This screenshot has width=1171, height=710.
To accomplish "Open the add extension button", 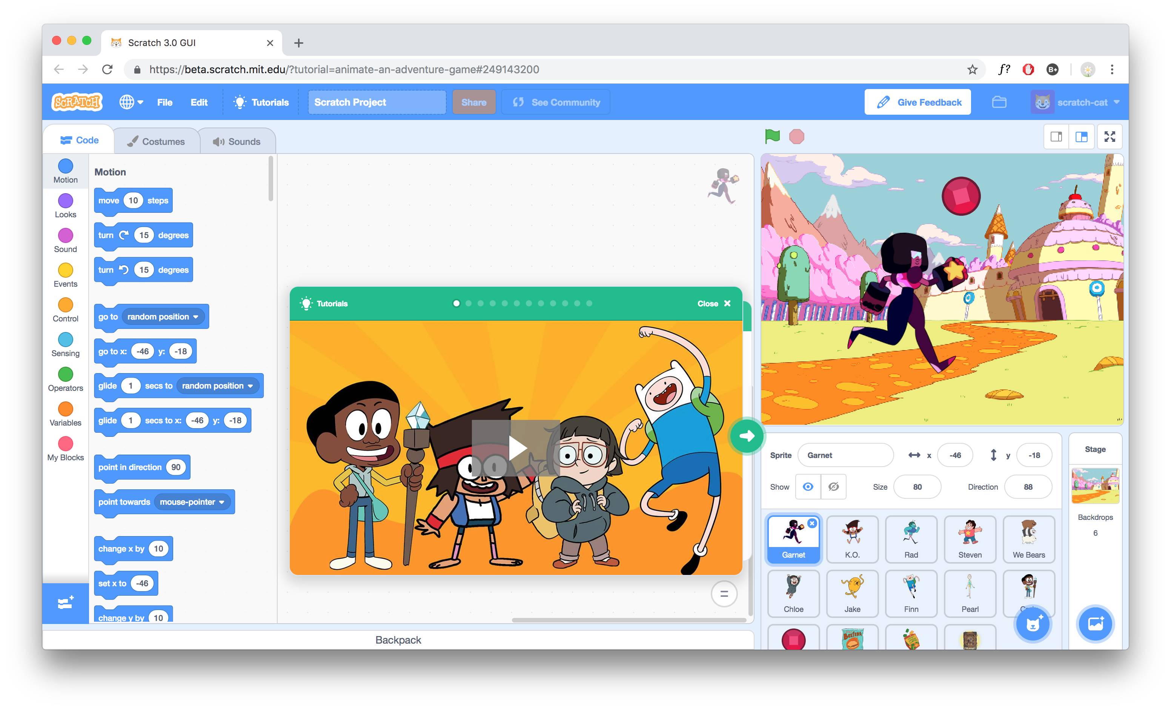I will 65,603.
